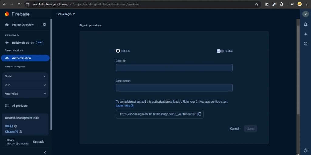Go to Project Overview

[22, 25]
